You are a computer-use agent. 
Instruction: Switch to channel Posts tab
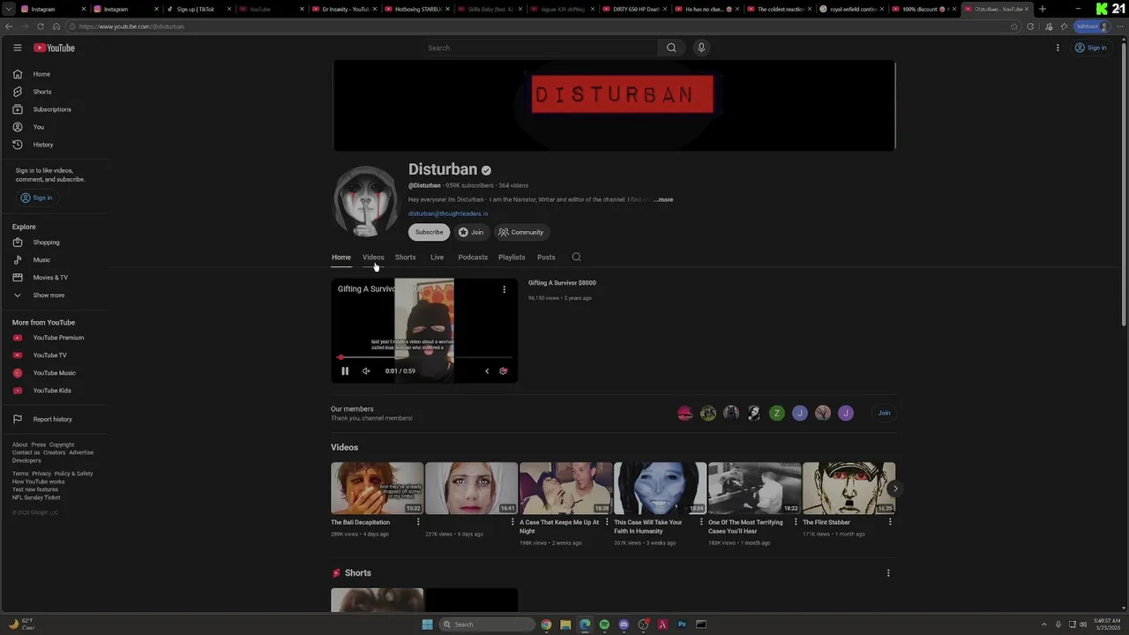[x=546, y=258]
